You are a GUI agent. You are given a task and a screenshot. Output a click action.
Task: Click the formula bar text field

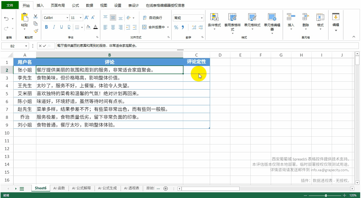tap(207, 46)
